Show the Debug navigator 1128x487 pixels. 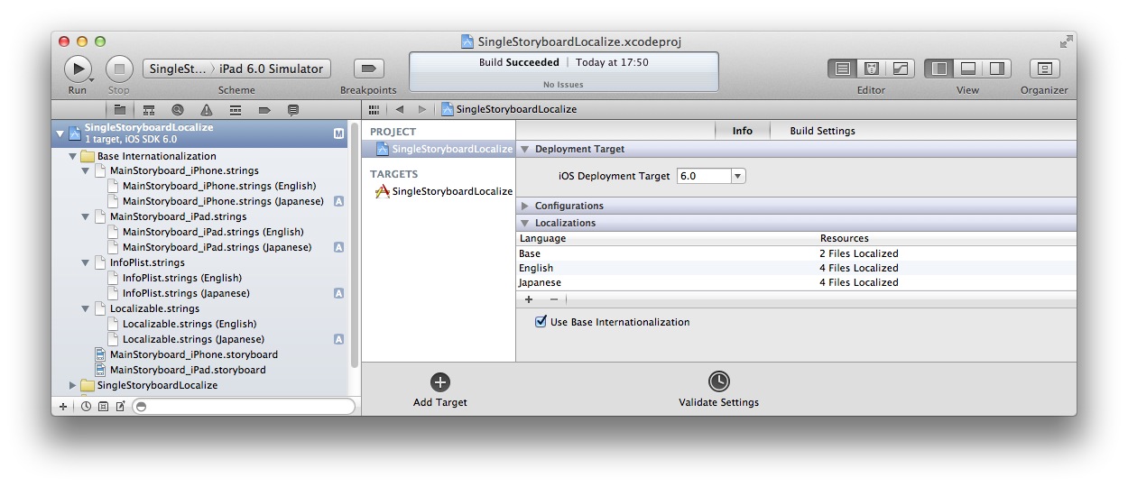coord(236,110)
